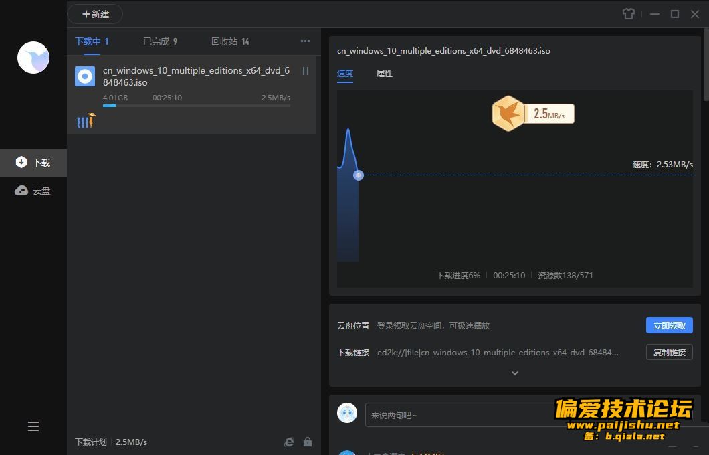Open the three-dot more options menu
This screenshot has height=455, width=709.
305,41
